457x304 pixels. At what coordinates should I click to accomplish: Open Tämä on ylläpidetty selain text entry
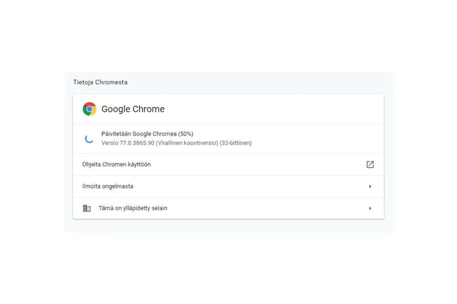tap(133, 209)
